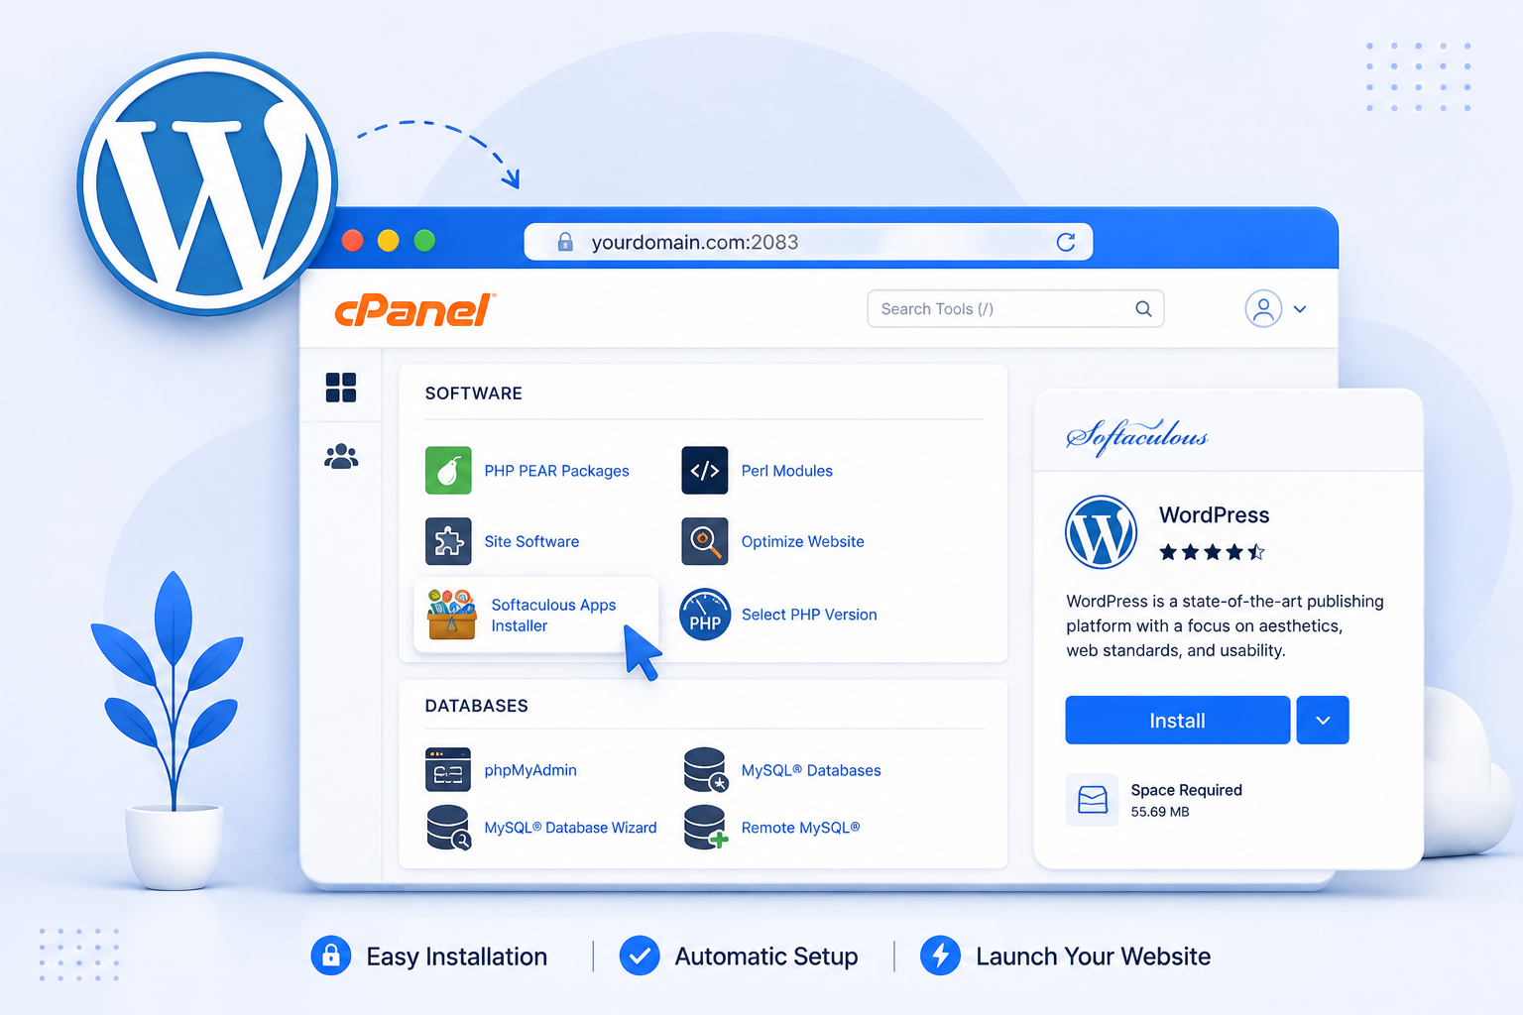
Task: Click the Softaculous Apps Installer toolbox icon
Action: 452,615
